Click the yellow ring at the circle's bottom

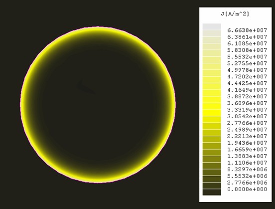[98, 180]
